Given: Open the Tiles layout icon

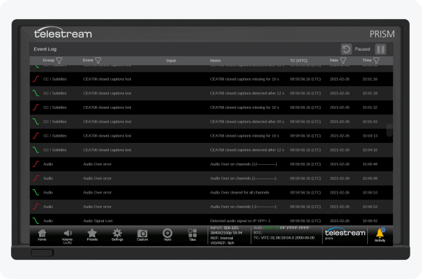Looking at the screenshot, I should coord(193,235).
